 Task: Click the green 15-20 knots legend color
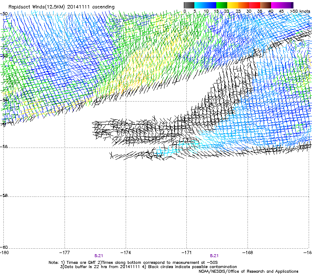(x=222, y=5)
